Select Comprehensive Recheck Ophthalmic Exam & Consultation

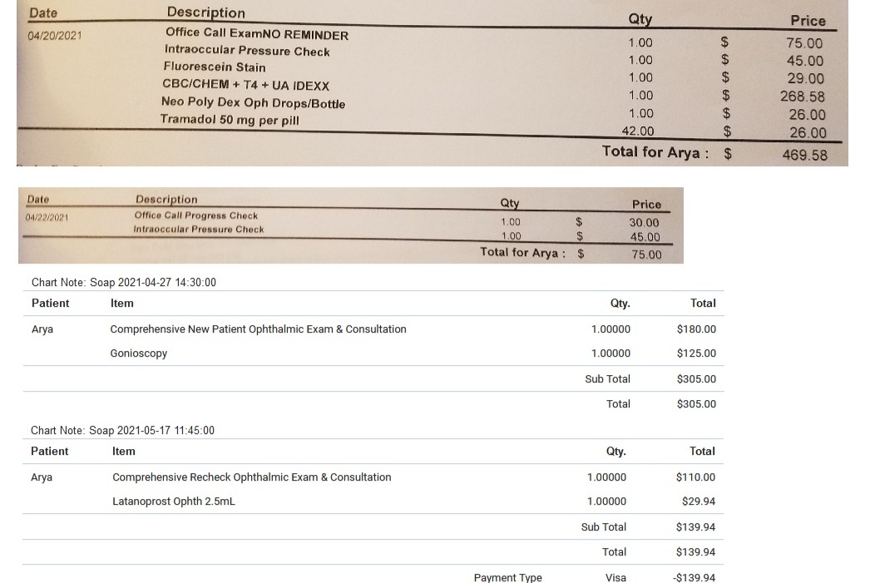[x=251, y=477]
